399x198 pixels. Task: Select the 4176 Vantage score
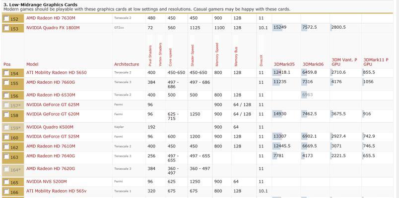tap(336, 82)
